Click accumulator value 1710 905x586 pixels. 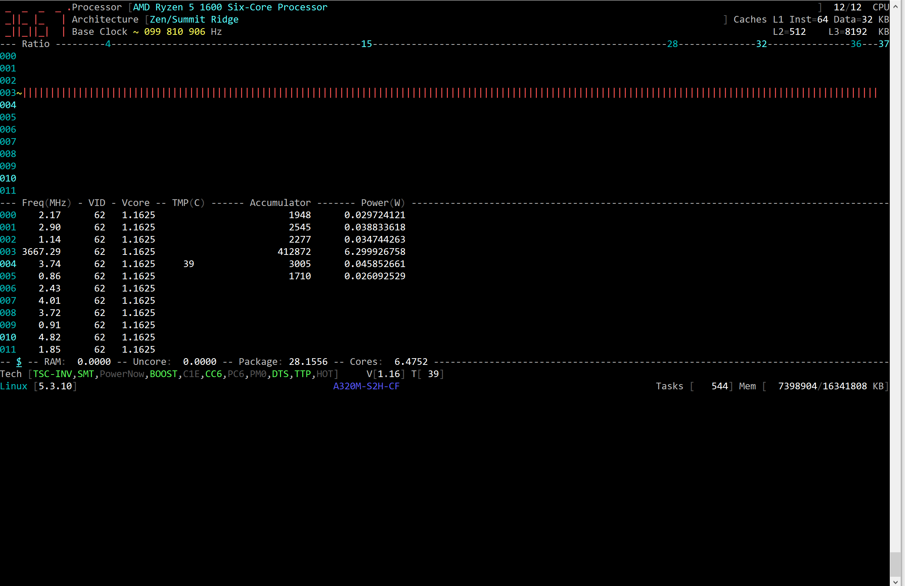point(300,276)
